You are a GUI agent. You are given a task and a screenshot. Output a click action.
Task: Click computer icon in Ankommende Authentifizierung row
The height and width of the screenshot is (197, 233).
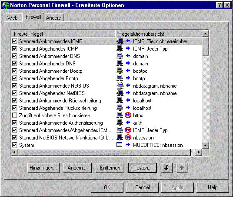[120, 122]
